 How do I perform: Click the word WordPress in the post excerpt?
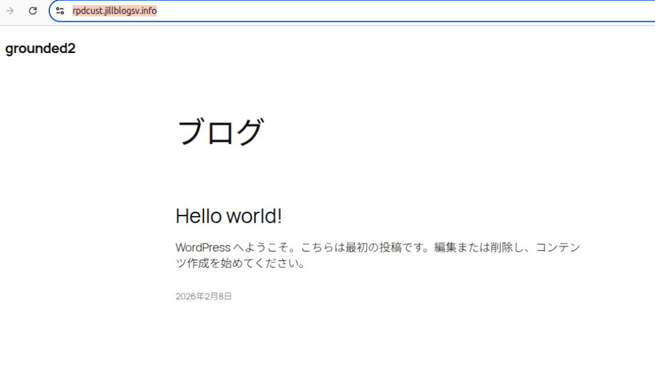[203, 247]
